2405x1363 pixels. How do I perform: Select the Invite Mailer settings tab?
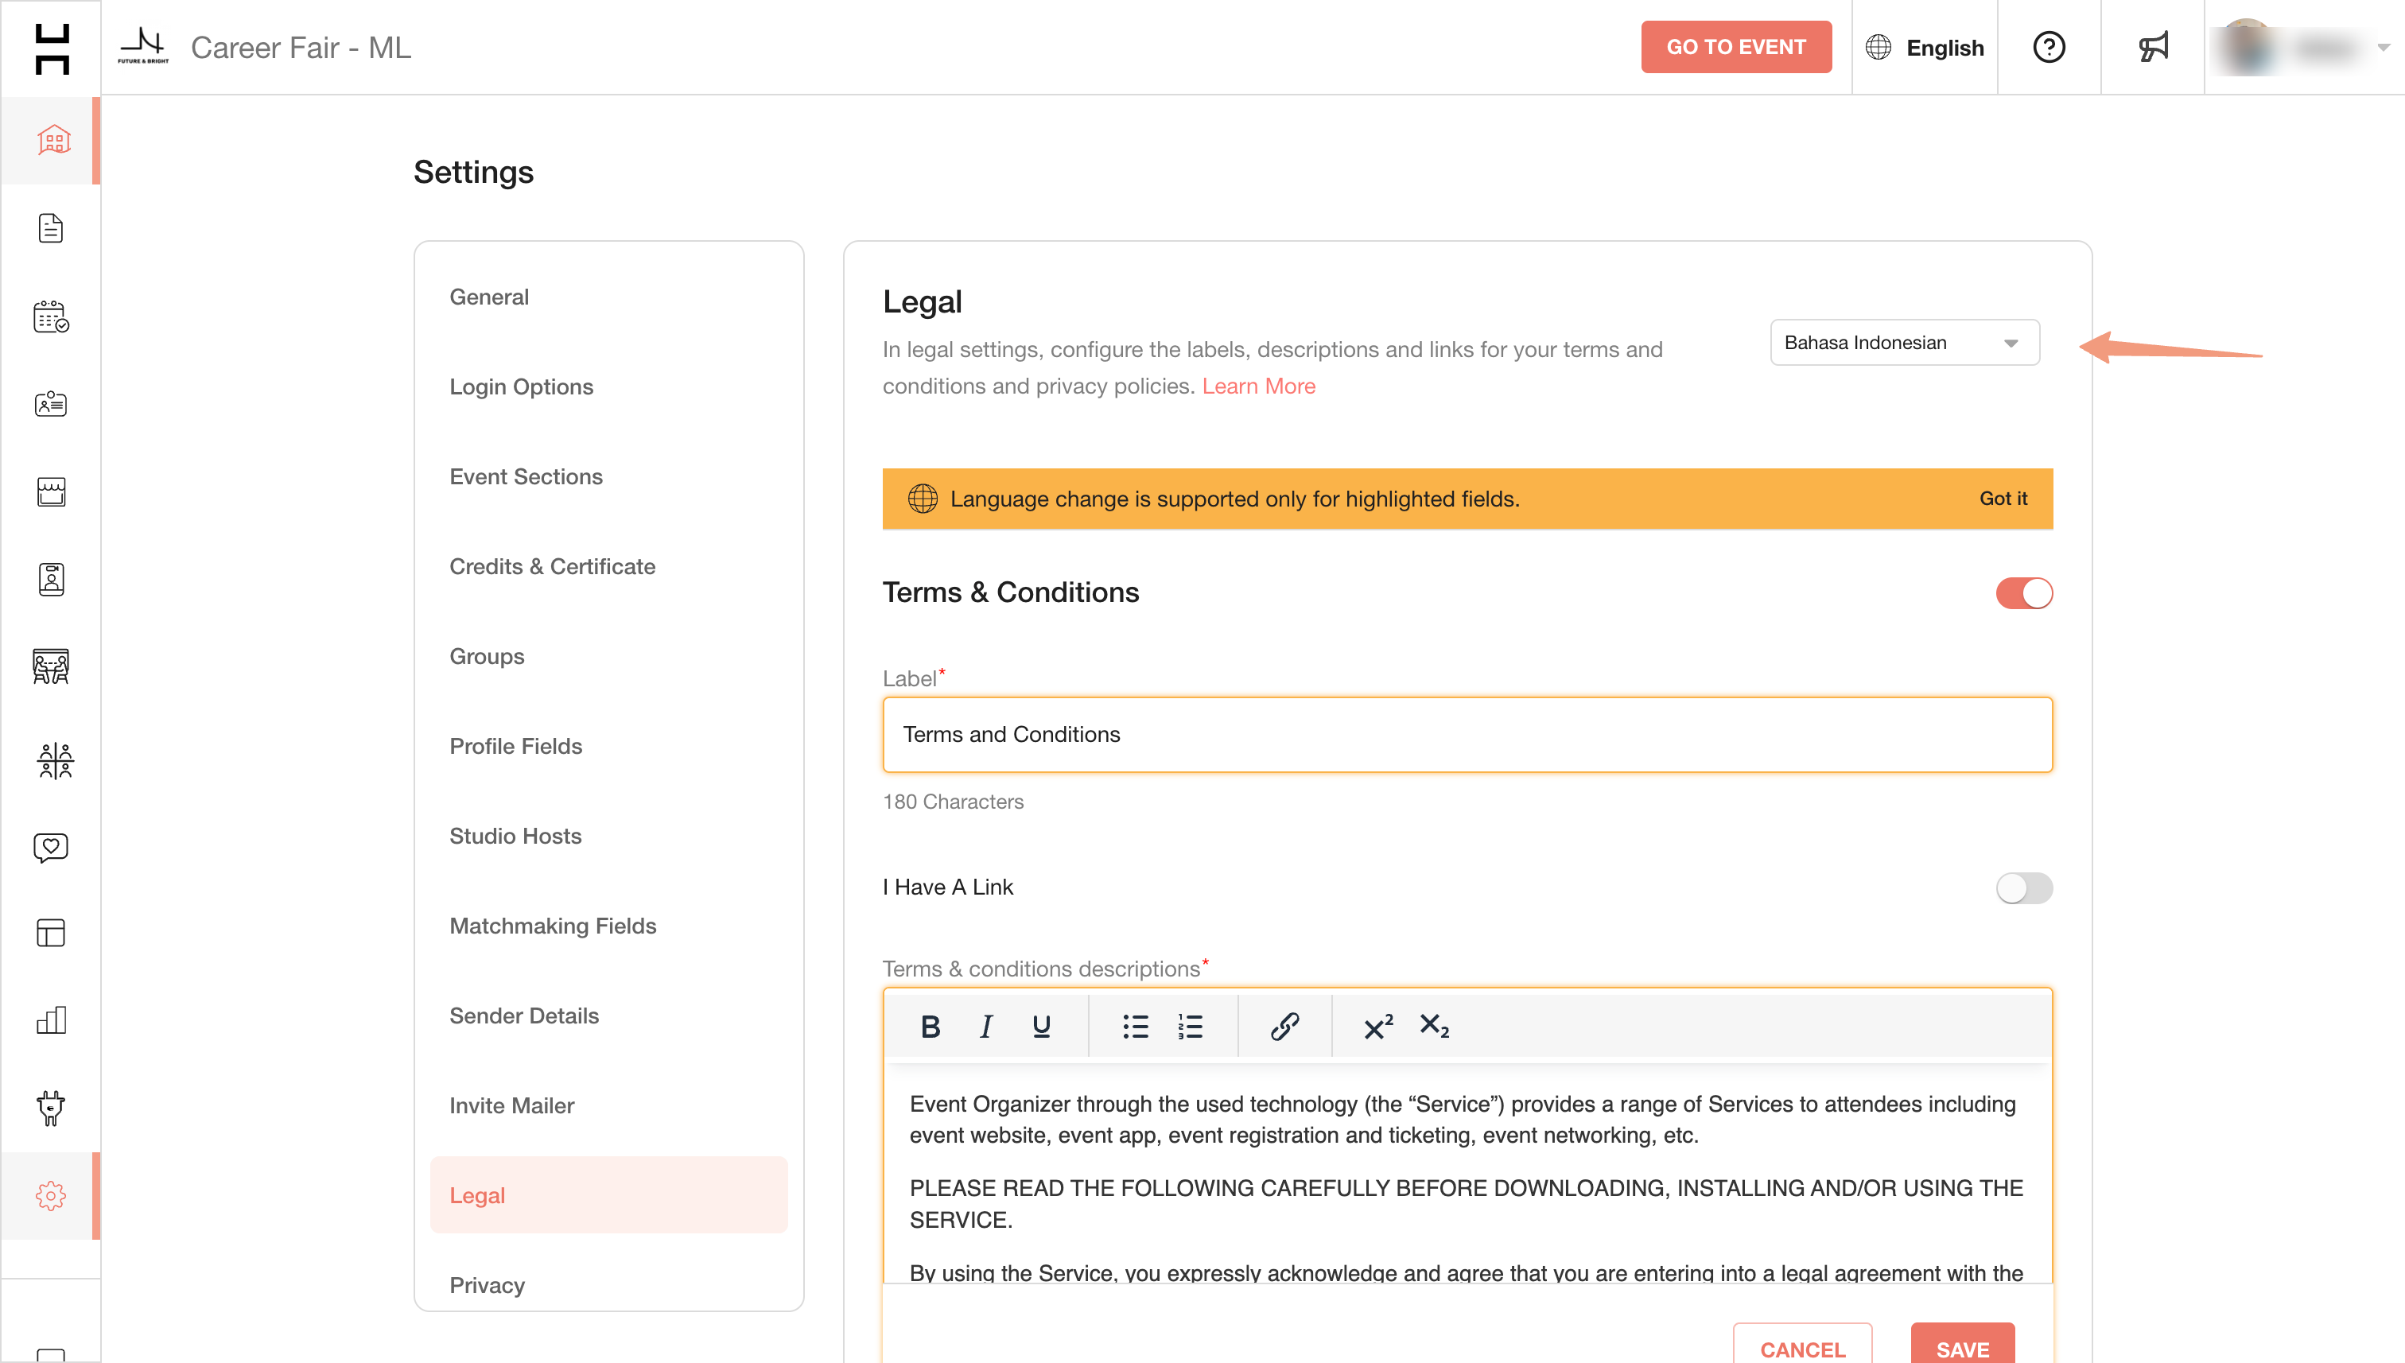[x=512, y=1105]
